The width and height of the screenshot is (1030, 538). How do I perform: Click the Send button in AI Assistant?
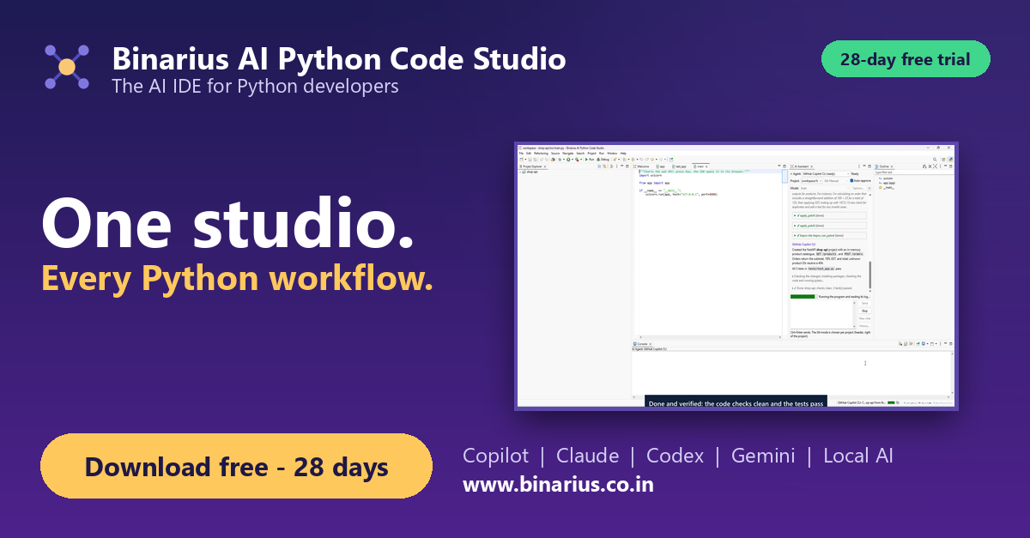(x=864, y=303)
